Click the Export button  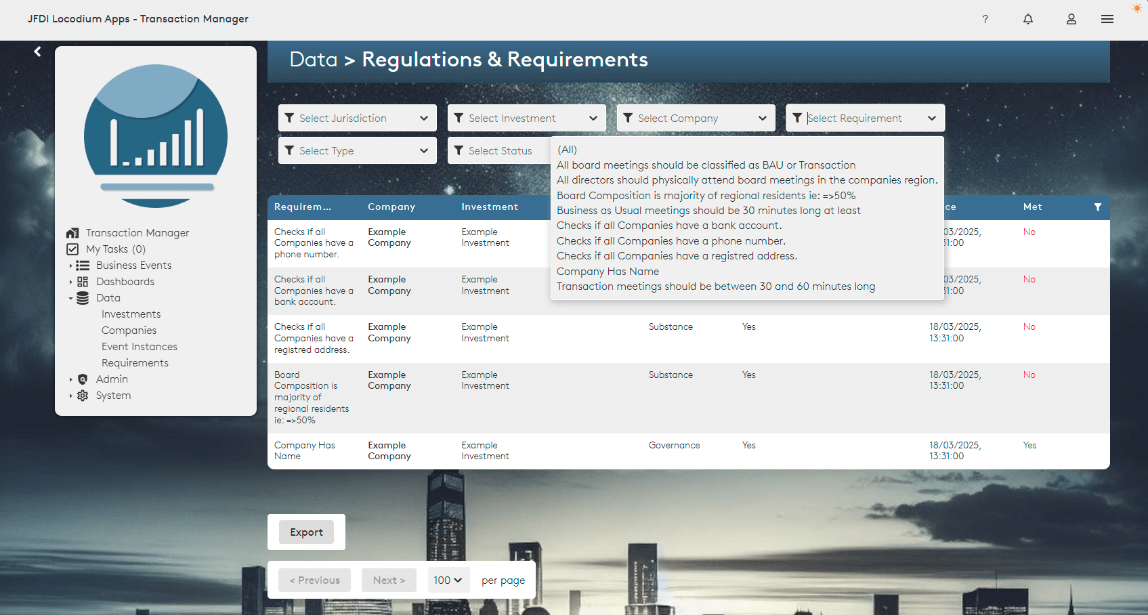[x=306, y=532]
